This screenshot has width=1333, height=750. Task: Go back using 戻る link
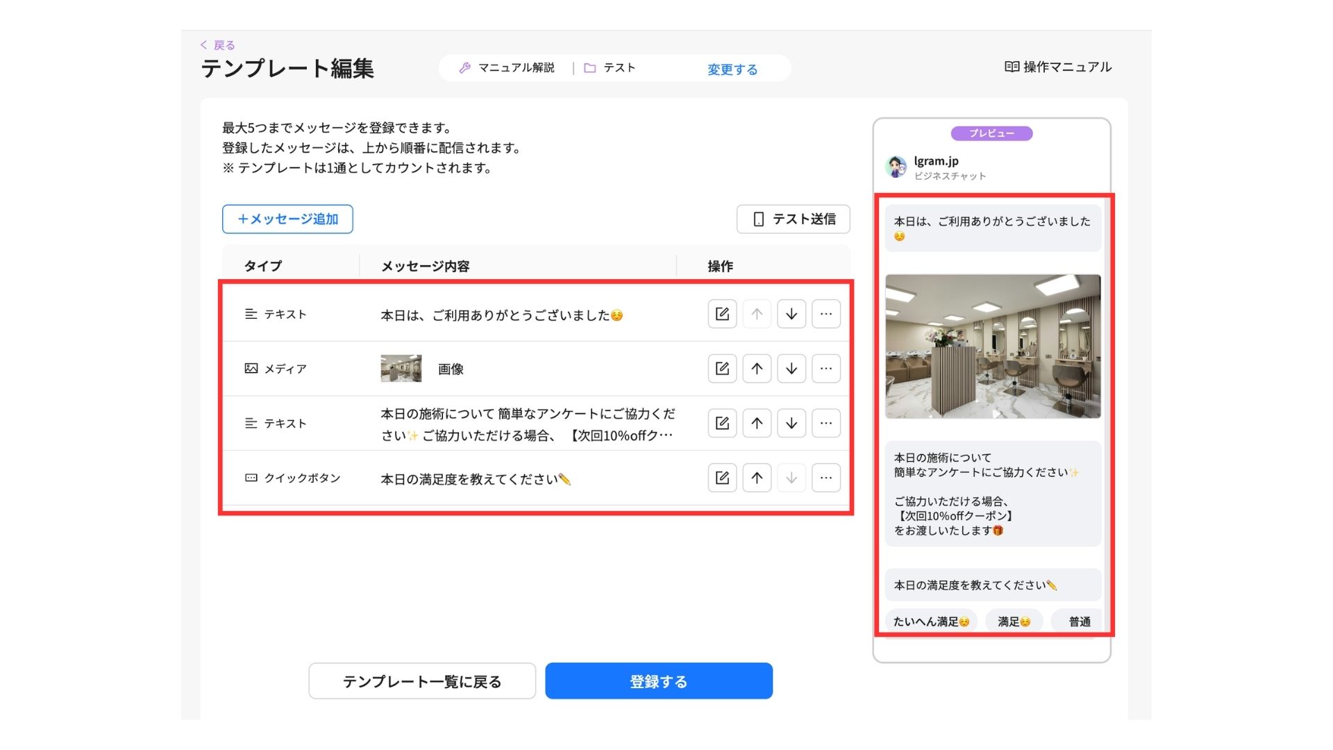coord(218,45)
